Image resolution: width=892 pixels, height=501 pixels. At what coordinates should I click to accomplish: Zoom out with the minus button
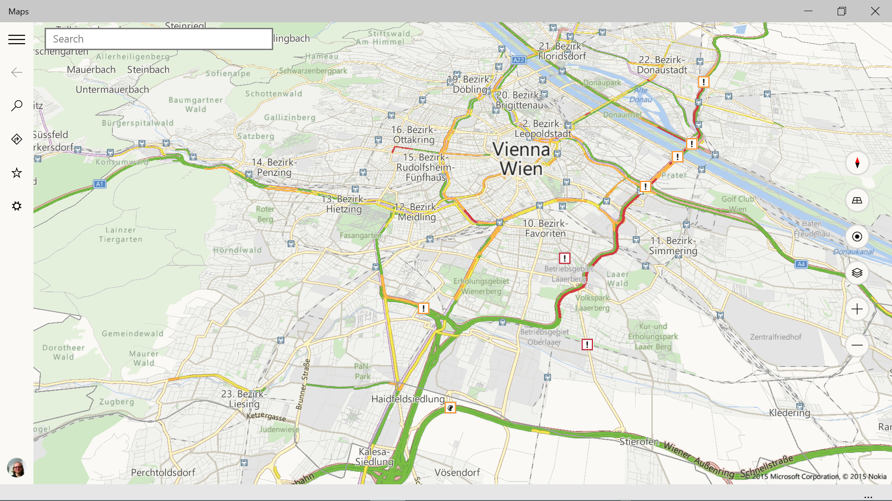(x=857, y=345)
